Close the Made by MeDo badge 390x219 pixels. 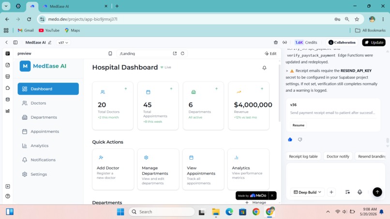point(272,195)
